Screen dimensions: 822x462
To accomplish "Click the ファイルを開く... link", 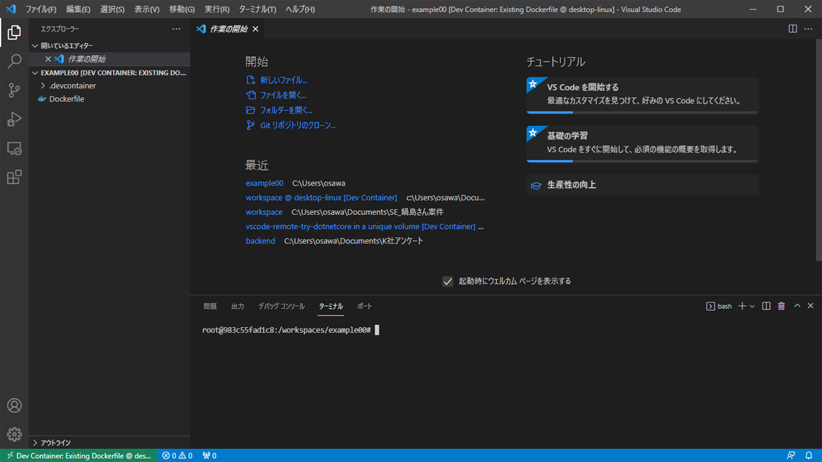I will tap(283, 95).
